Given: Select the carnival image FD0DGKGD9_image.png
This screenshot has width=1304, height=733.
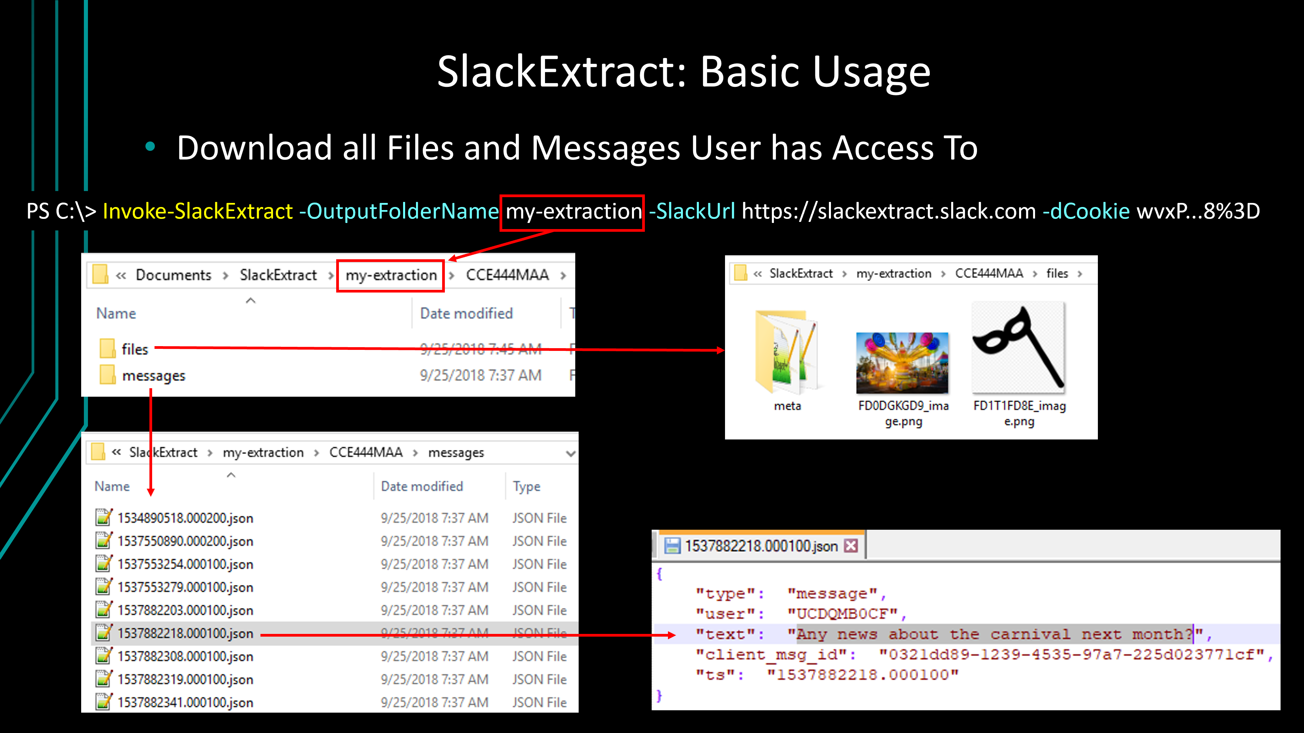Looking at the screenshot, I should click(x=902, y=363).
